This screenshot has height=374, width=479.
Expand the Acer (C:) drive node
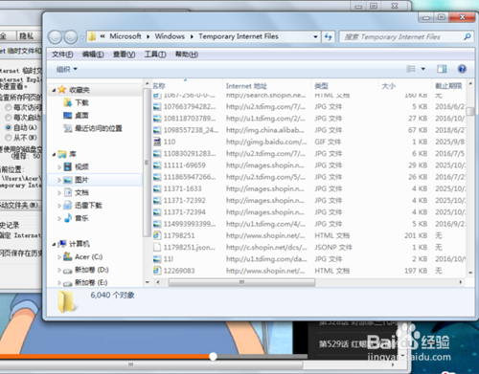pos(59,257)
